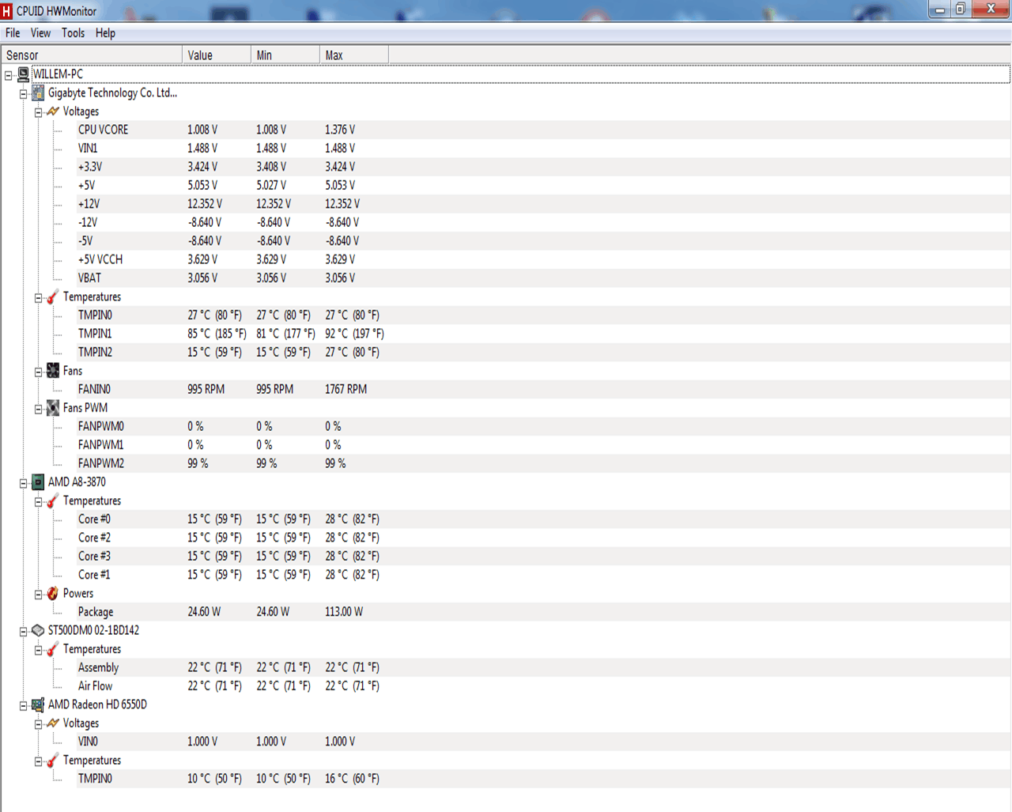Collapse the Fans group
This screenshot has height=812, width=1012.
pos(38,372)
